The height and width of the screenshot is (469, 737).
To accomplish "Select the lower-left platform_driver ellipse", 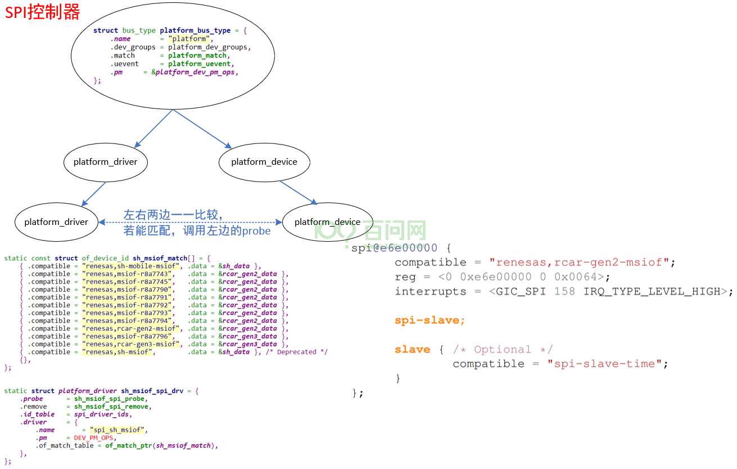I will [56, 222].
